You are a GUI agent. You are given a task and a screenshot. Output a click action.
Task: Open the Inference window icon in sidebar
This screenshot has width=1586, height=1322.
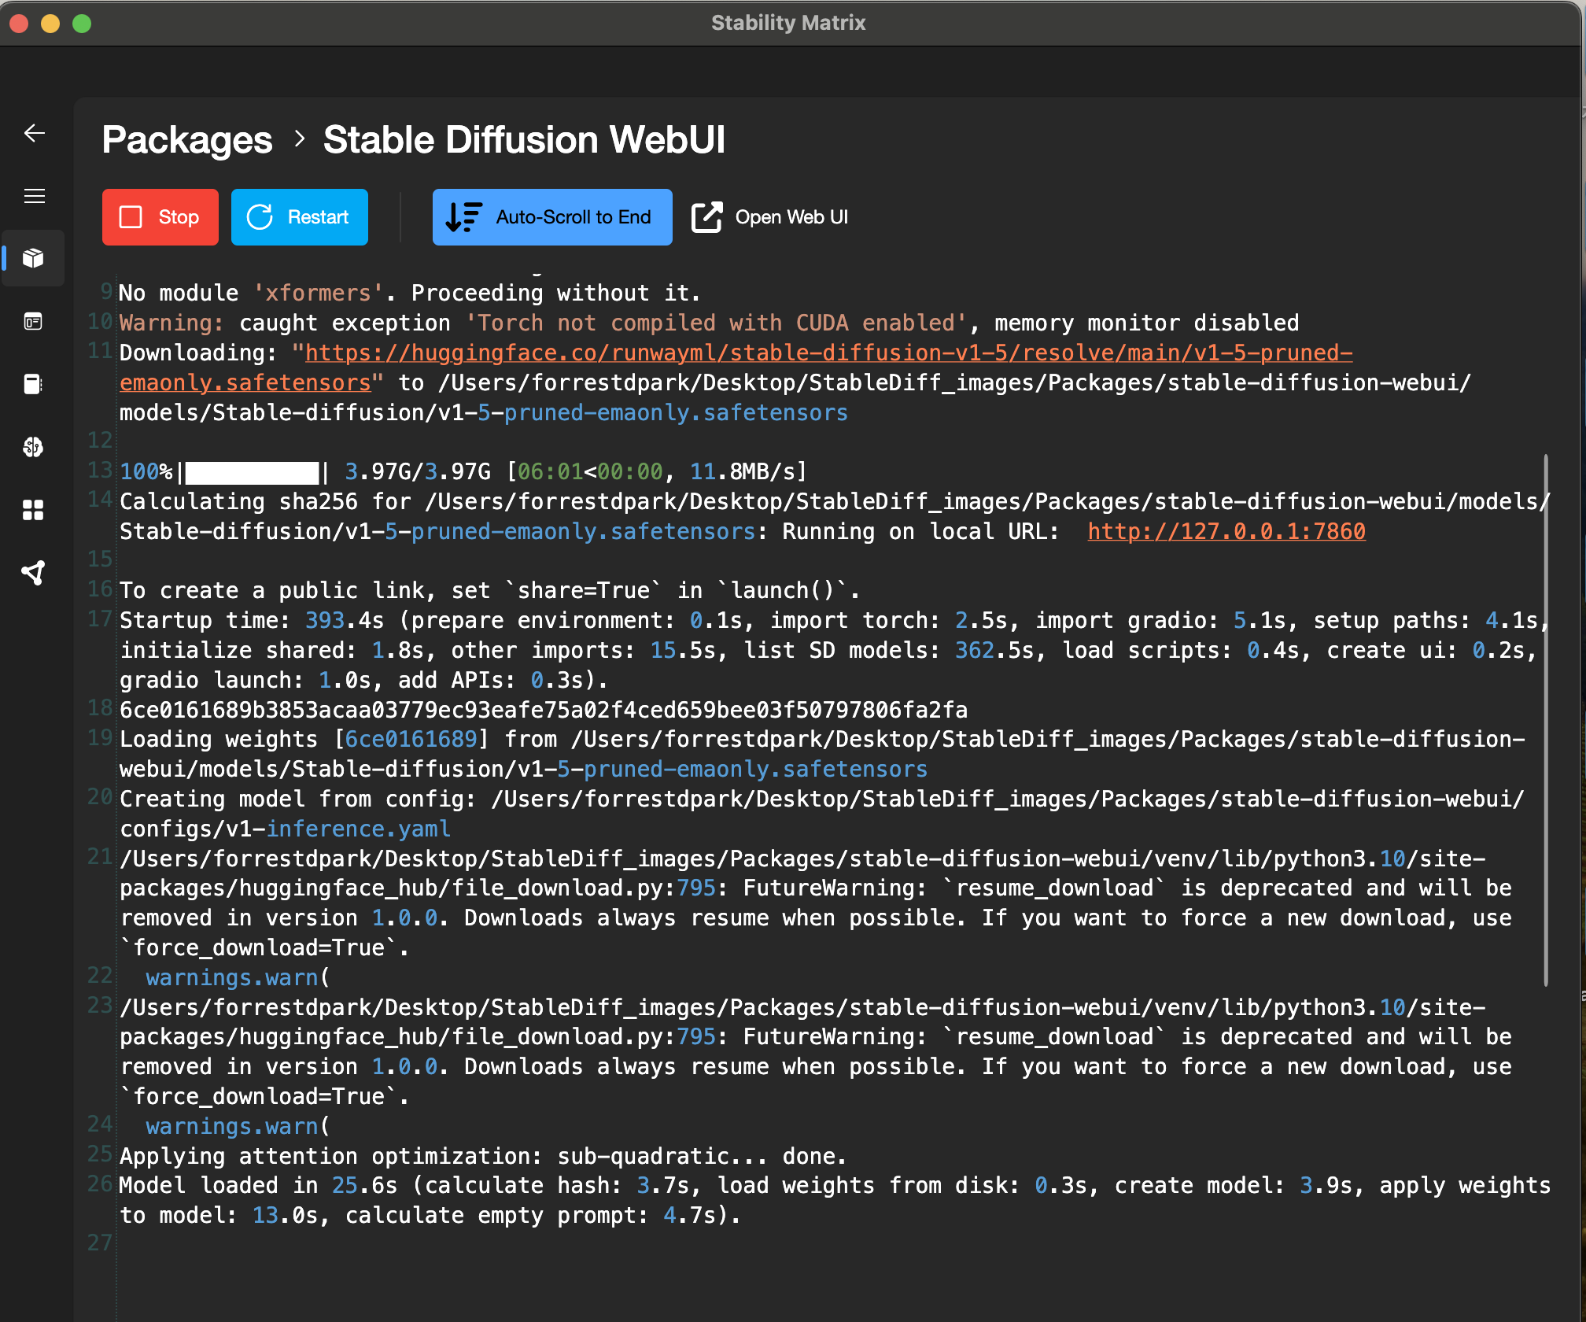[x=34, y=321]
